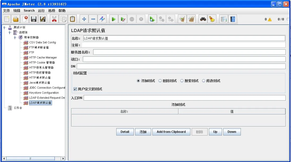Viewport: 291px width, 162px height.
Task: Click the Paste clipboard icon
Action: tap(72, 19)
